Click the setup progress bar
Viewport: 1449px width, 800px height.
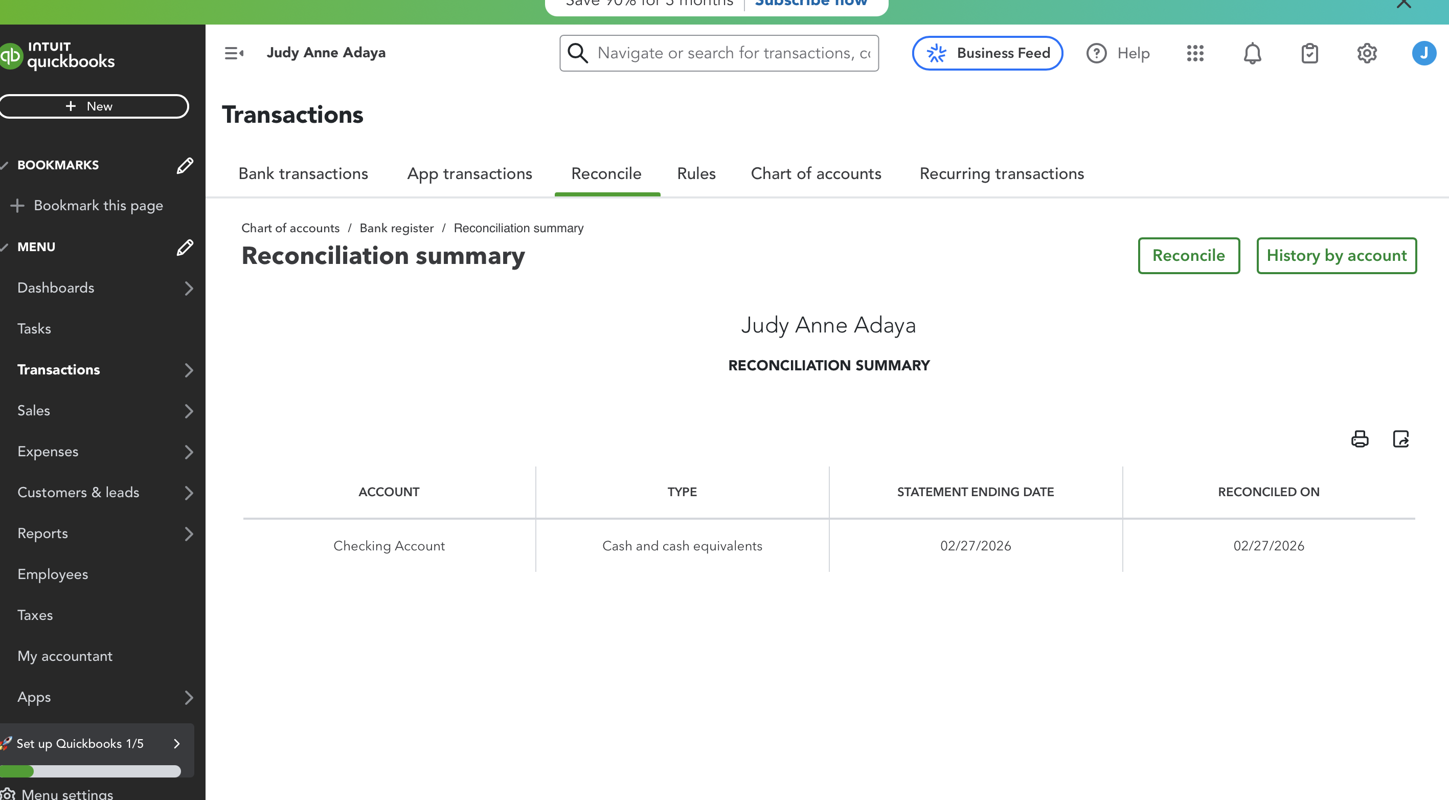[90, 771]
